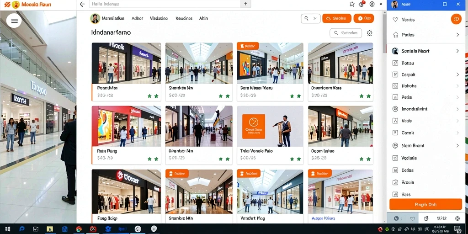This screenshot has height=234, width=468.
Task: Click the icon beside Rottau in the side panel
Action: tap(395, 63)
